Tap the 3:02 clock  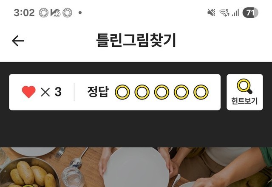[x=24, y=13]
